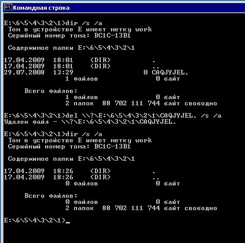Click the first 'Содержимое папки E:\6\5\4\3\2\1' line
Image resolution: width=245 pixels, height=243 pixels.
click(x=71, y=48)
